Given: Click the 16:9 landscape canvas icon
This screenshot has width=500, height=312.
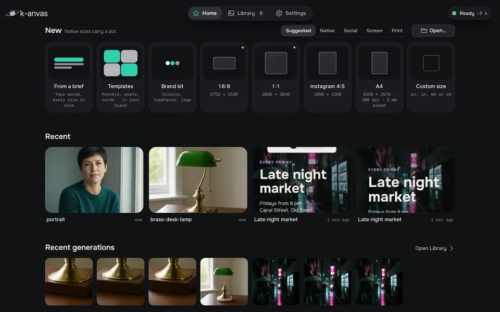Looking at the screenshot, I should click(224, 63).
